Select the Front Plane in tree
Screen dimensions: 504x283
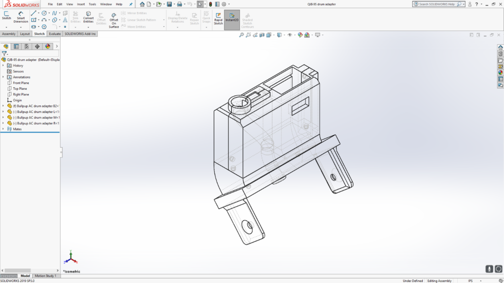(x=21, y=83)
